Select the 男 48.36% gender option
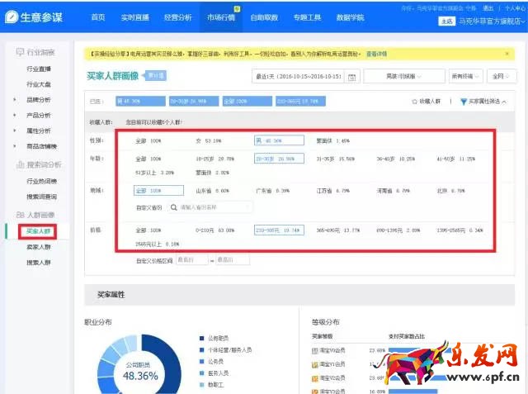The height and width of the screenshot is (394, 528). pos(279,140)
